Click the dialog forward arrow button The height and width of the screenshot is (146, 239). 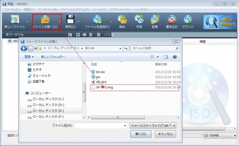(31, 48)
